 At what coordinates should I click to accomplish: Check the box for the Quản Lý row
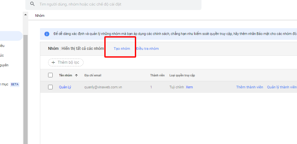tap(50, 87)
